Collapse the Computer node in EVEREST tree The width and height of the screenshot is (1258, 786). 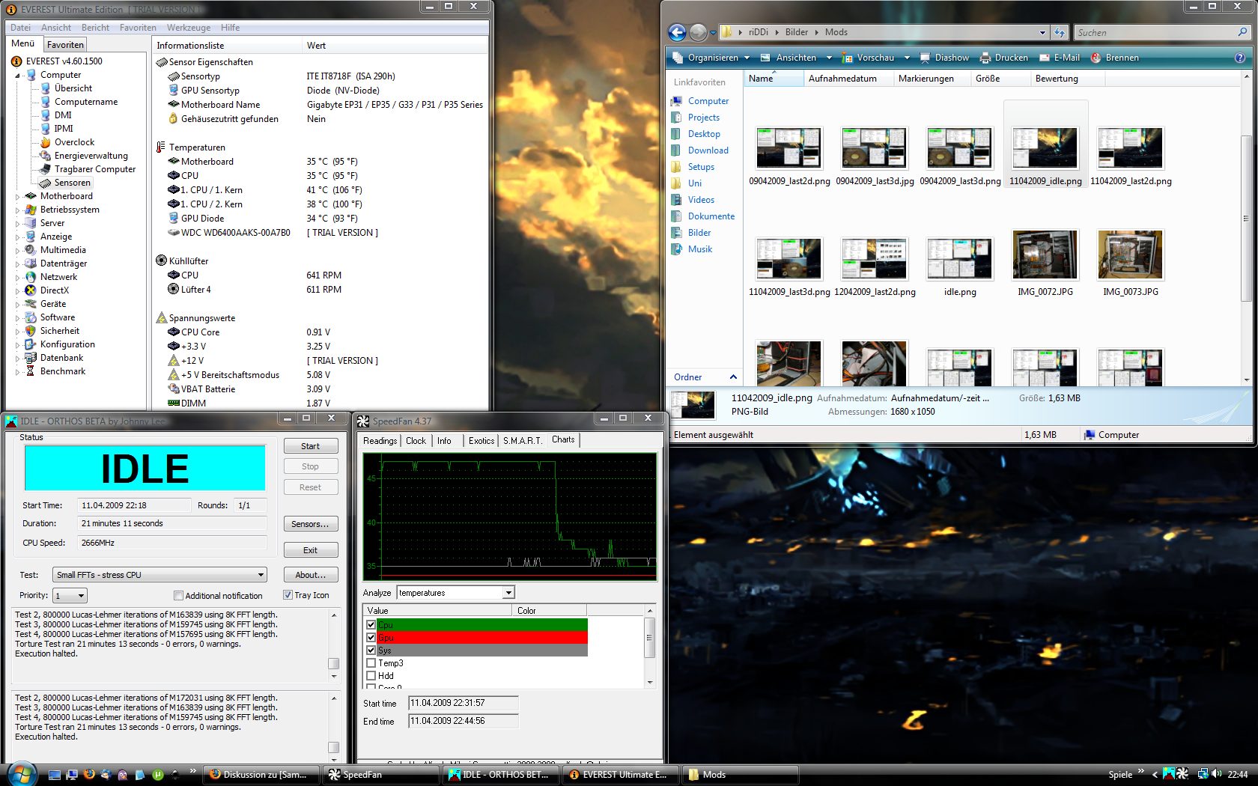click(x=17, y=75)
